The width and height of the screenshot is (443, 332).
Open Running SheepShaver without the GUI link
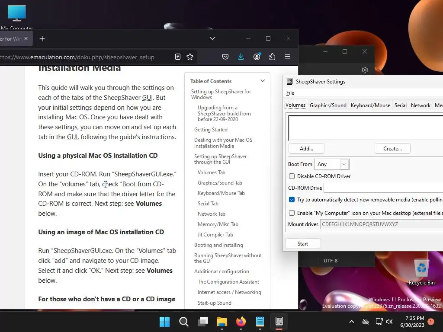coord(228,258)
